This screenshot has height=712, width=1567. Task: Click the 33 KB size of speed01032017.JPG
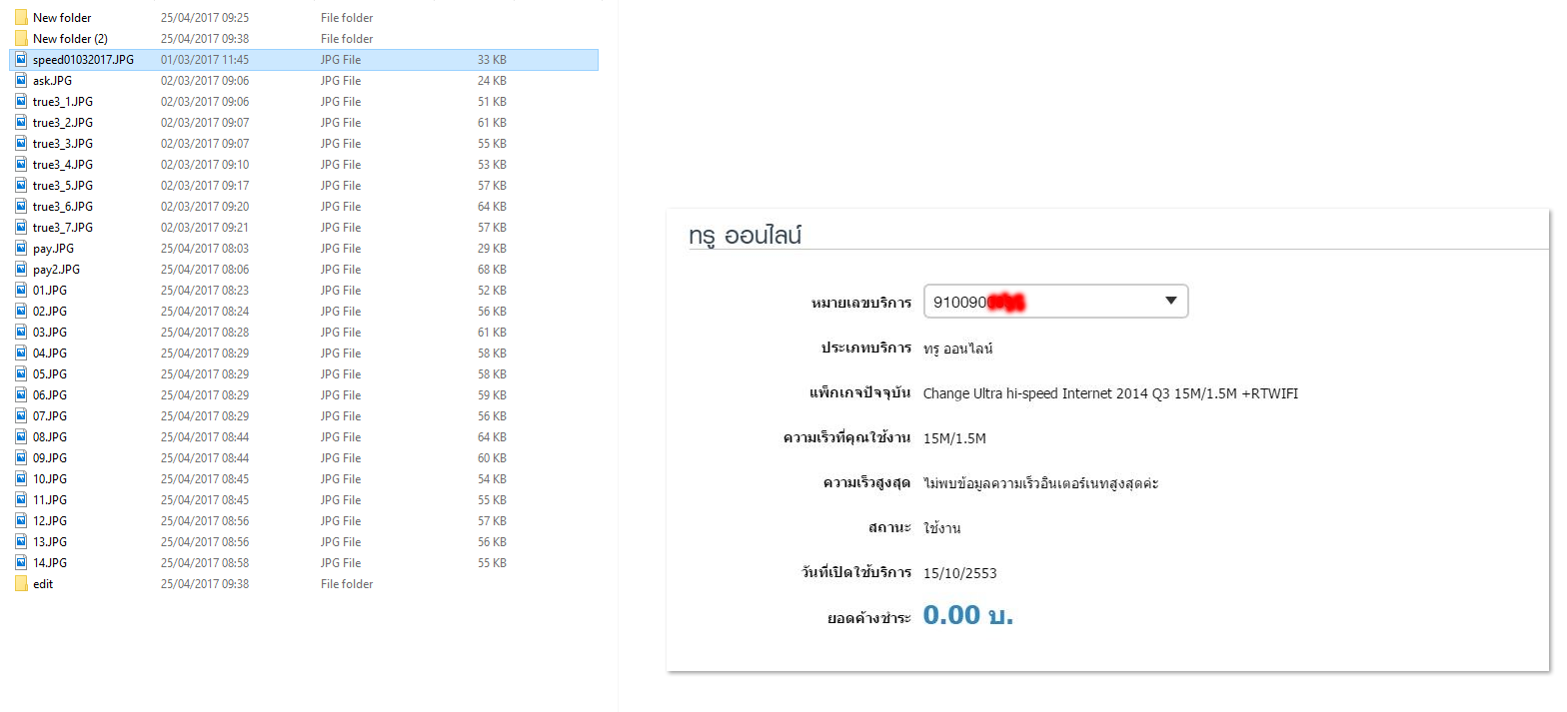pos(492,59)
